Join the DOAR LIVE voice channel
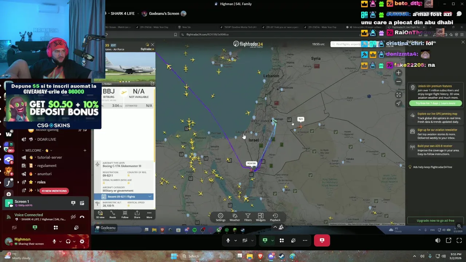Screen dimensions: 466x262 (x=47, y=139)
